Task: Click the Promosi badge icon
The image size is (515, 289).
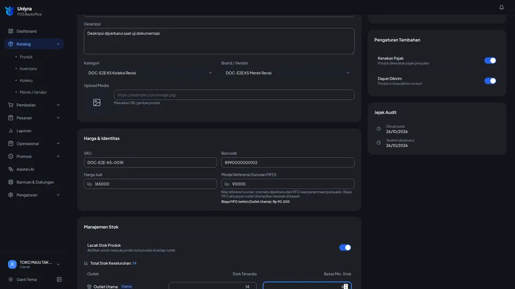Action: [11, 156]
